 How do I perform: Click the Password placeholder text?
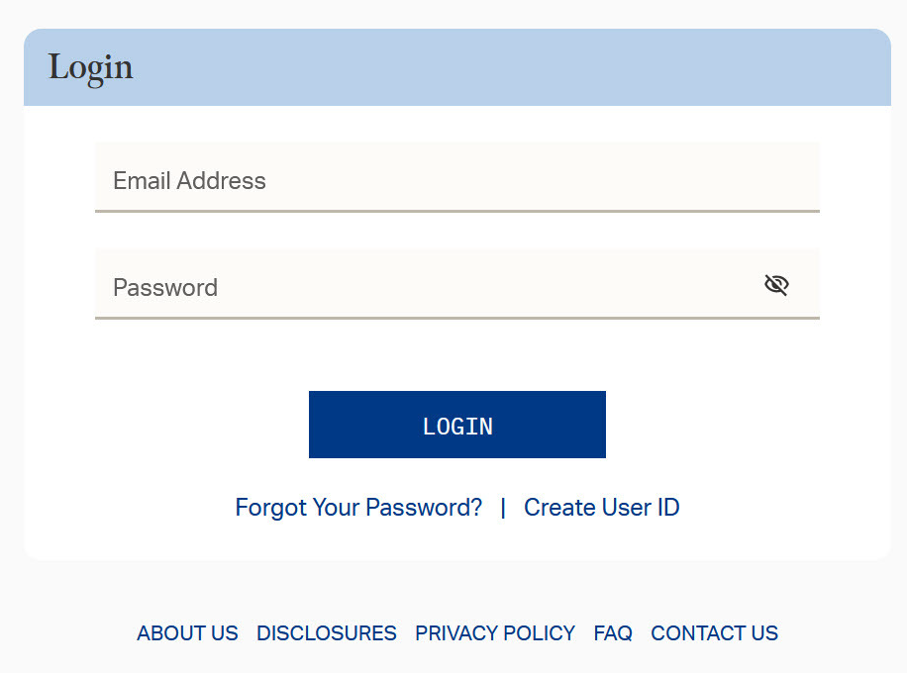tap(165, 288)
